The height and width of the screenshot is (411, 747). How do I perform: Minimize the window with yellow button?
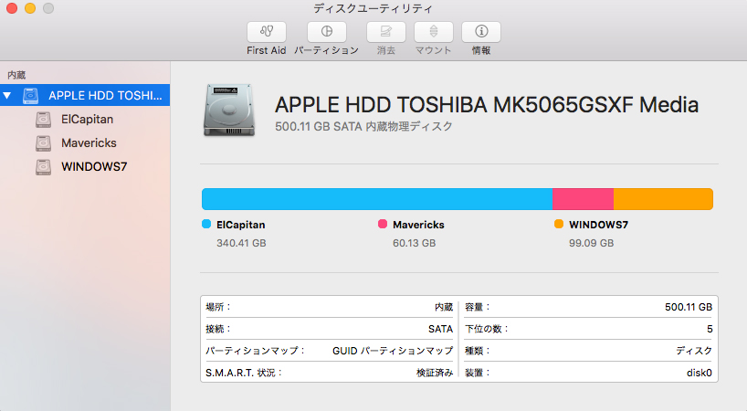click(30, 8)
